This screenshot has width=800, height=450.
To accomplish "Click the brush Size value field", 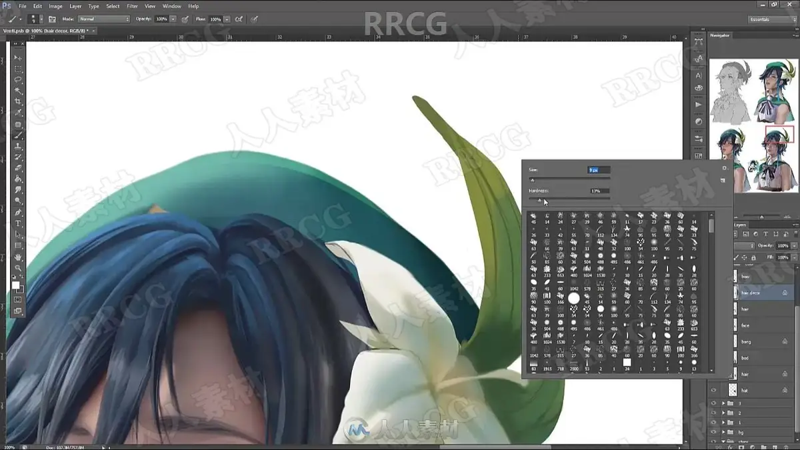I will point(598,170).
